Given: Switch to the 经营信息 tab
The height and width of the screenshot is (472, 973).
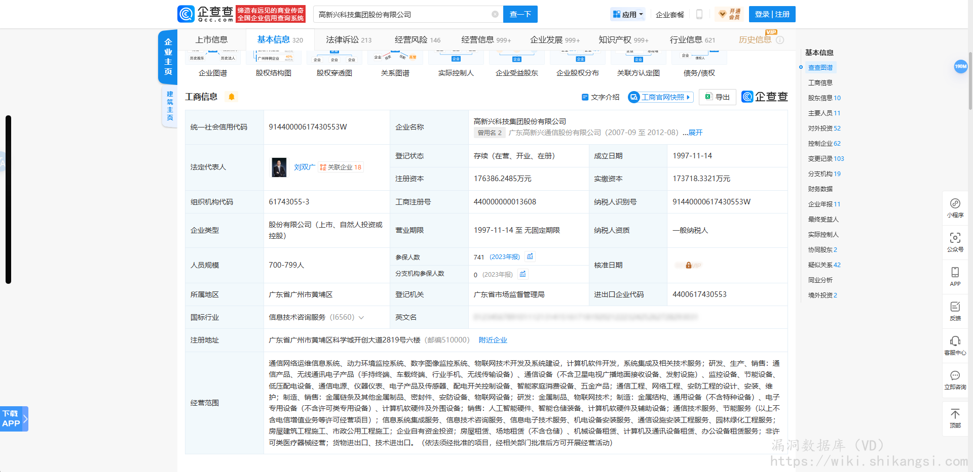Looking at the screenshot, I should pyautogui.click(x=486, y=39).
